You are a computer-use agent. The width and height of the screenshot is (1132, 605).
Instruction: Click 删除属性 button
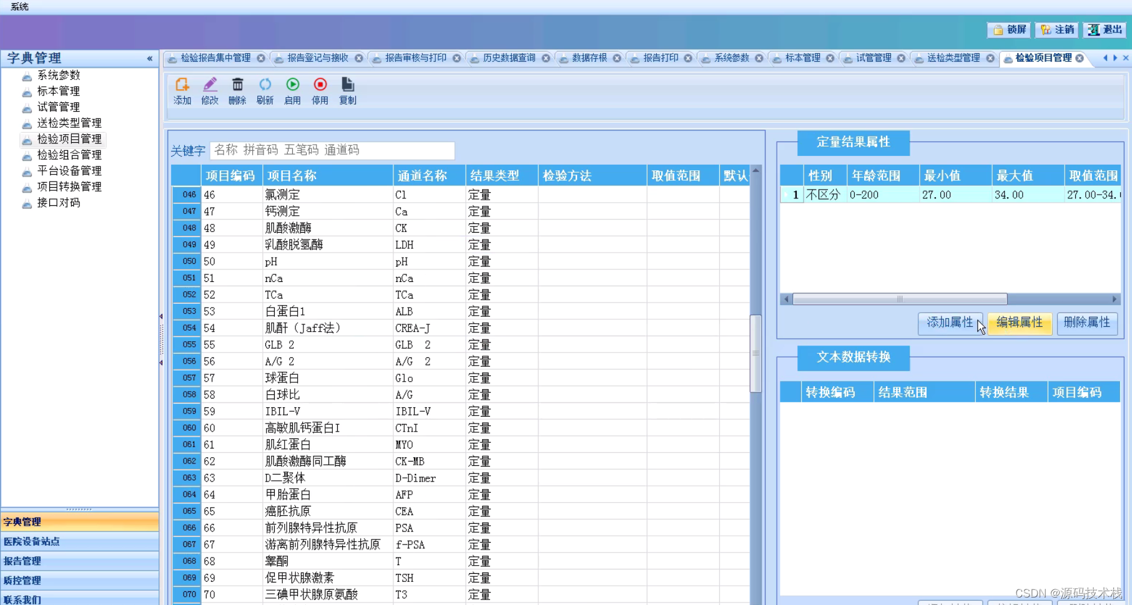1087,322
